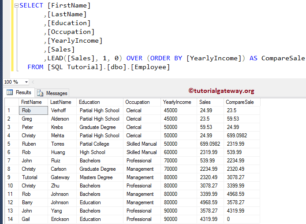Screen dimensions: 306x224
Task: Click the OVER keyword in the query
Action: (134, 58)
